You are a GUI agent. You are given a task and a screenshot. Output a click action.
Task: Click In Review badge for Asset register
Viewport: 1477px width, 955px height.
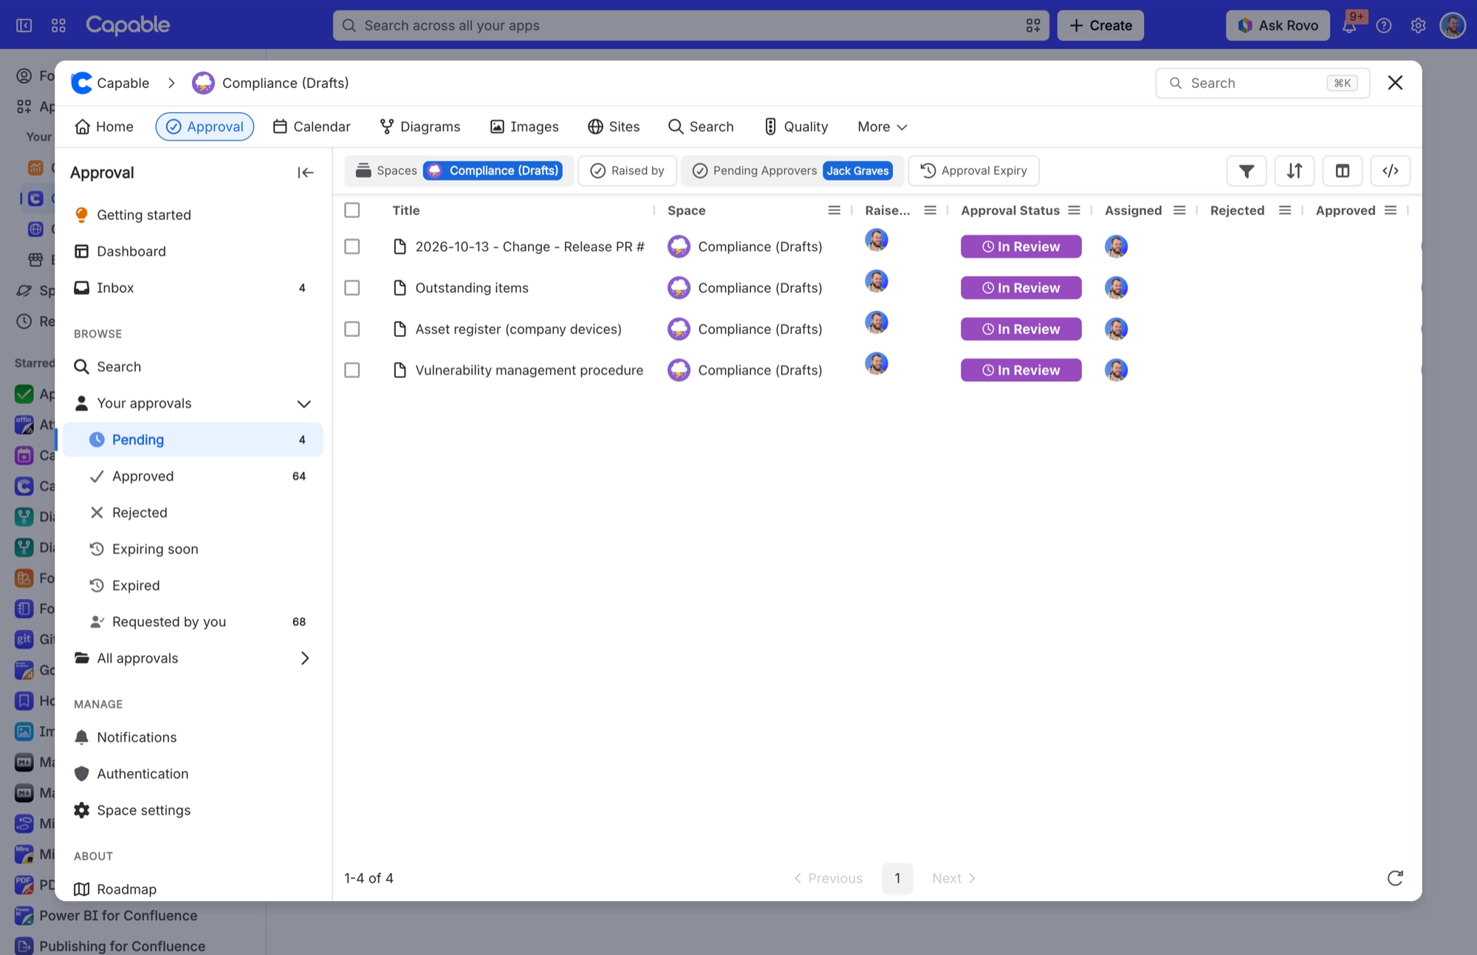1021,329
